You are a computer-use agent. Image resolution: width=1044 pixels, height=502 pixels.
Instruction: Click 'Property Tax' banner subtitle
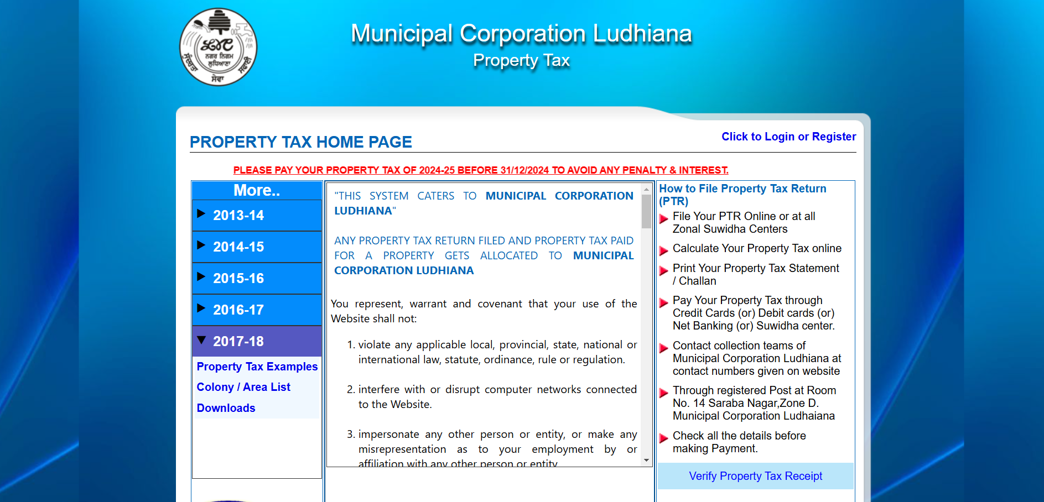(x=521, y=60)
